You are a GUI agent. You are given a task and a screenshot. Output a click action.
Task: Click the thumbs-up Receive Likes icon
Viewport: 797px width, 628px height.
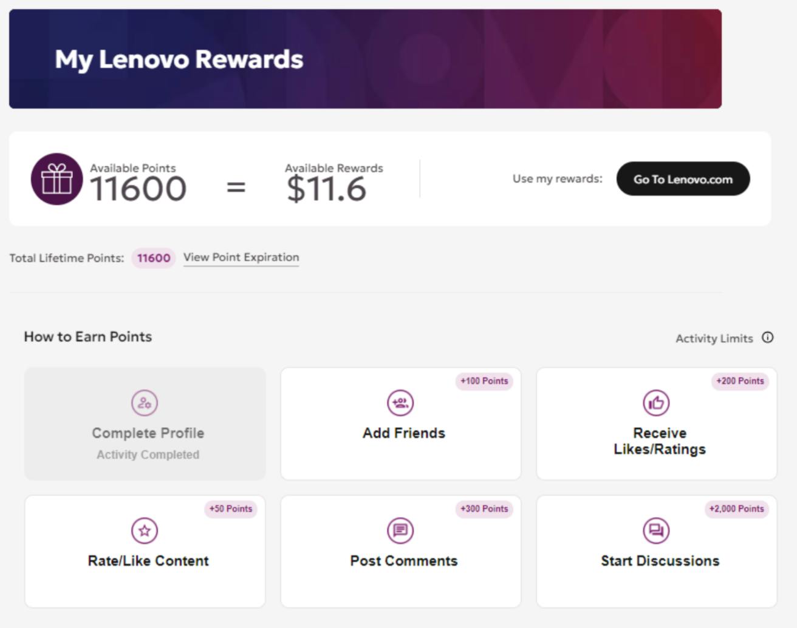[657, 403]
